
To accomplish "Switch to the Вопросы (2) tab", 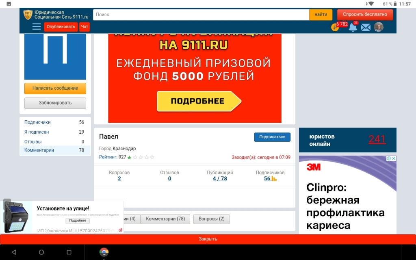I will click(x=211, y=219).
